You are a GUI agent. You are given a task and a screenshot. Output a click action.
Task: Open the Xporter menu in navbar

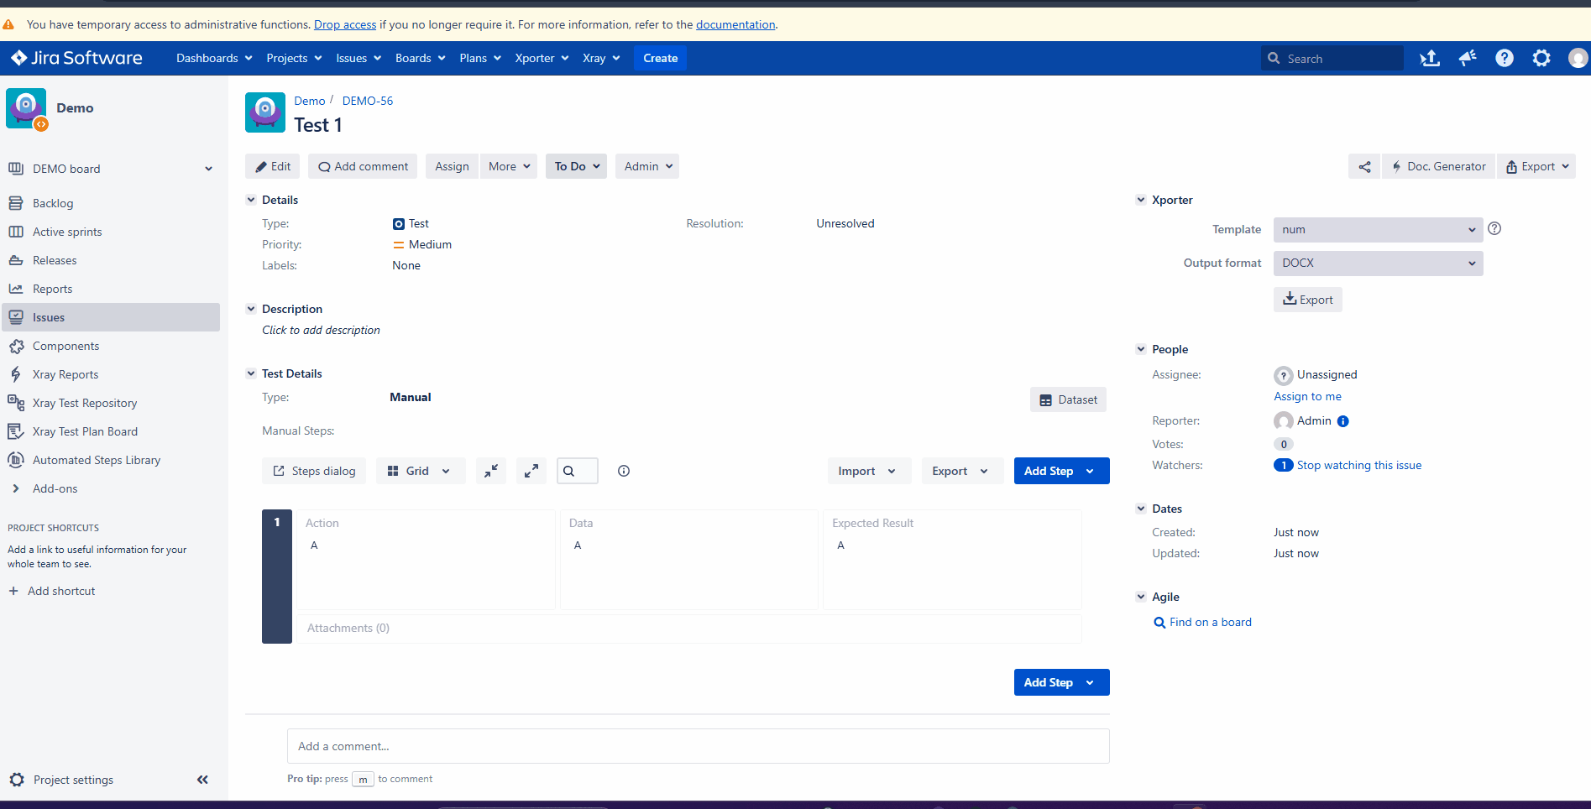click(x=542, y=58)
